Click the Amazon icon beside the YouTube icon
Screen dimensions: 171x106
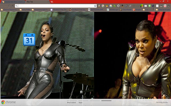tap(161, 6)
